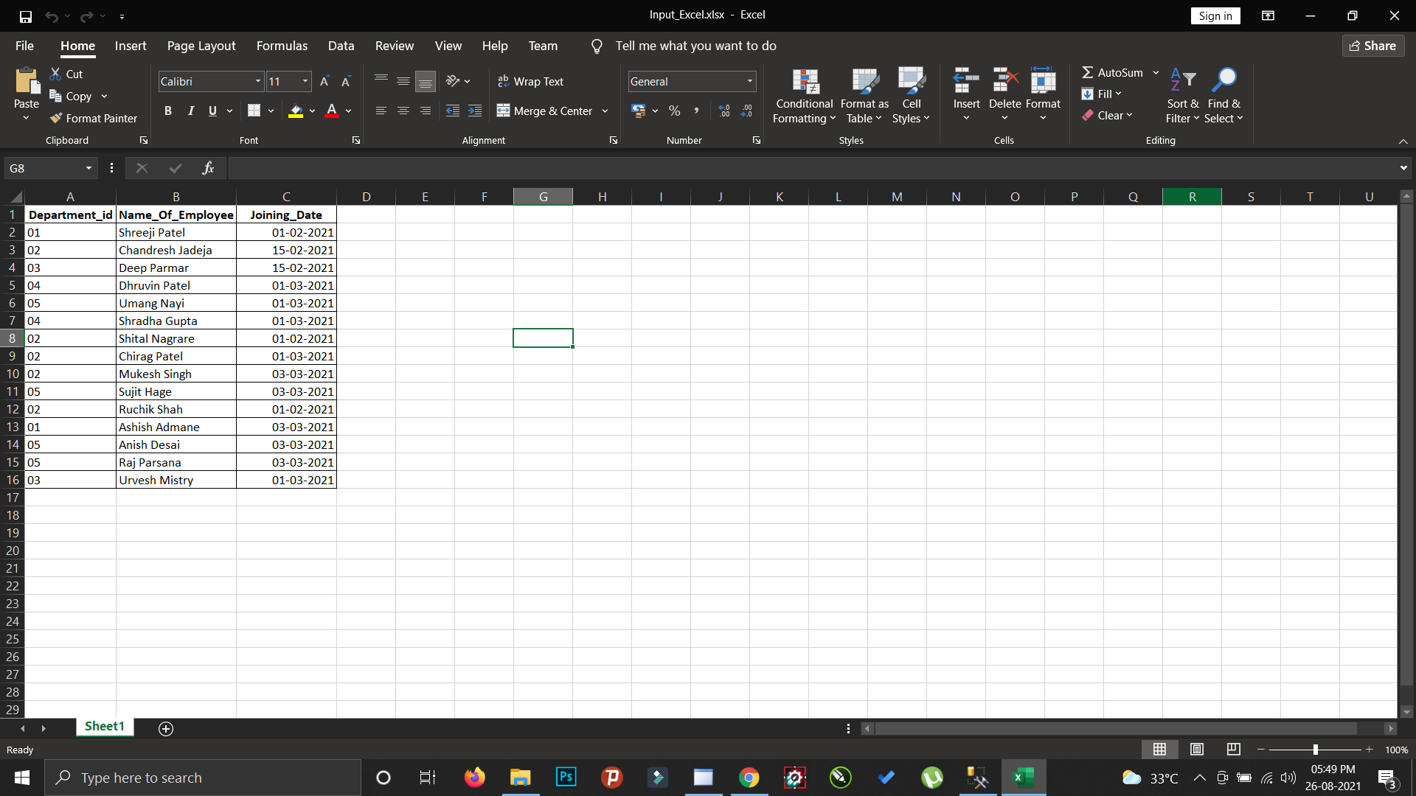
Task: Click the Insert Function fx icon
Action: click(208, 168)
